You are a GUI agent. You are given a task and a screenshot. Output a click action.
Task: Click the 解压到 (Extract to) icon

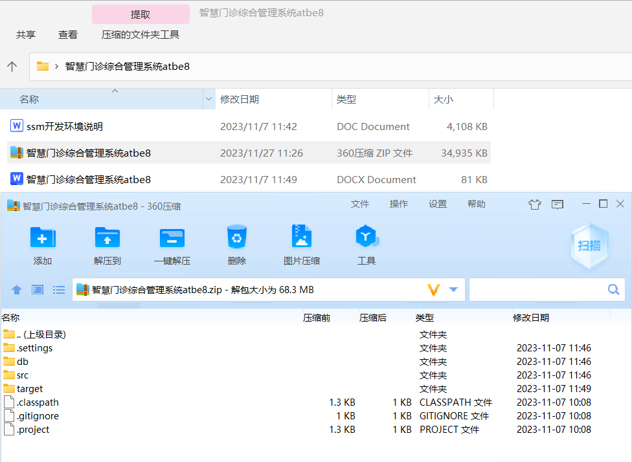point(107,237)
